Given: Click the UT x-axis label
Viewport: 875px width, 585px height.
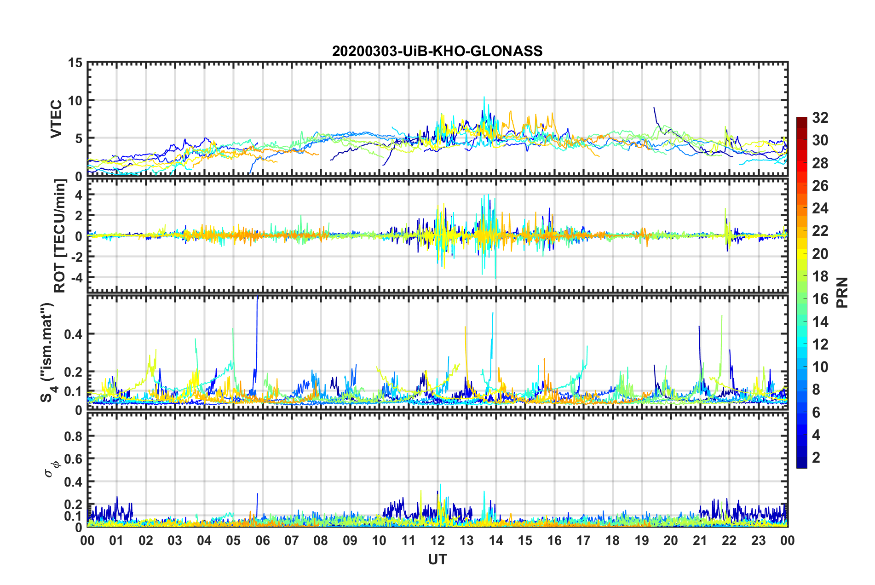Looking at the screenshot, I should (x=437, y=559).
